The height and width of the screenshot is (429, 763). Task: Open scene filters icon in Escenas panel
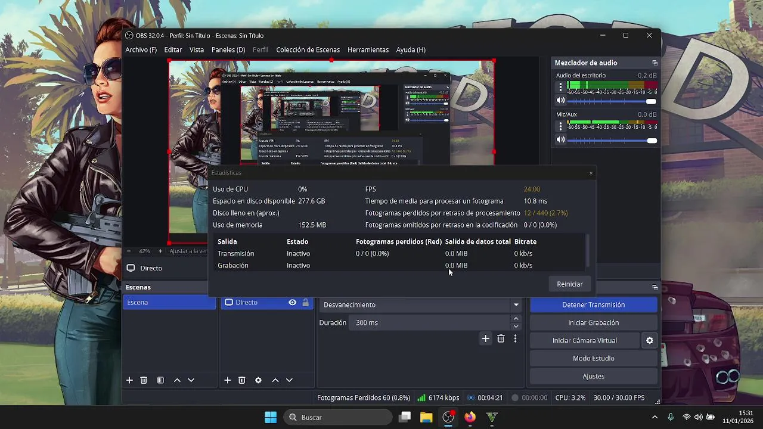pos(160,380)
